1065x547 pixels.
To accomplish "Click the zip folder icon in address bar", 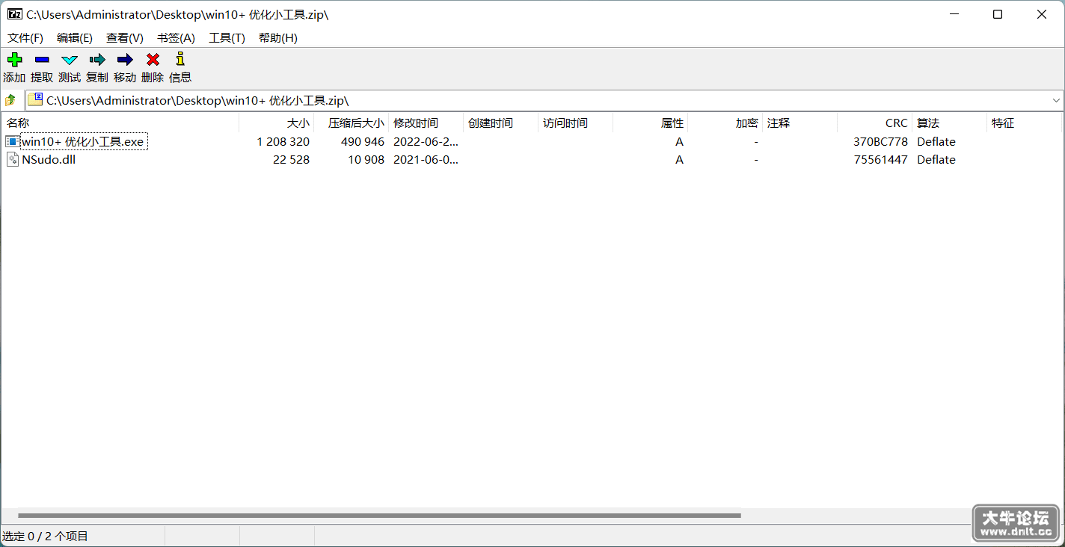I will [35, 100].
